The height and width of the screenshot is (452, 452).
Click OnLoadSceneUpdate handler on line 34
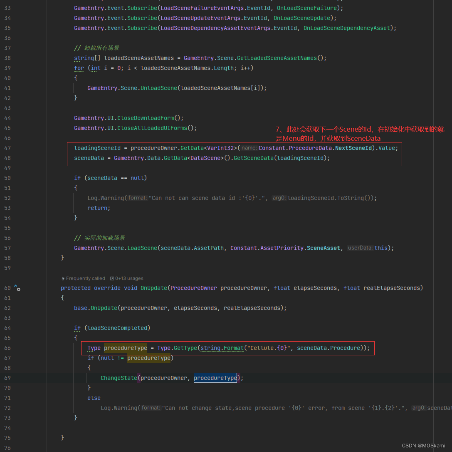pos(302,18)
